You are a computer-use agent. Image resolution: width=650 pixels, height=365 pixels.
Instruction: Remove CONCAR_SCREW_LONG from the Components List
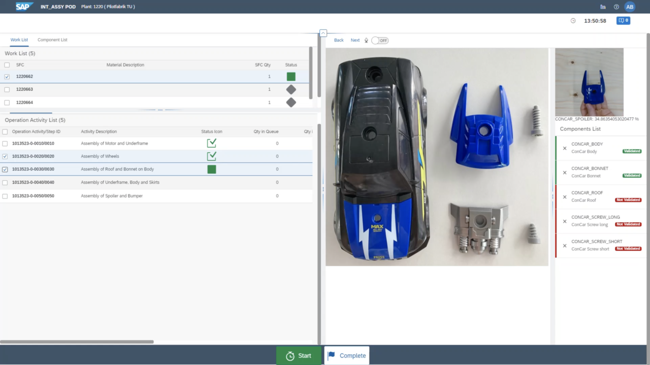tap(564, 221)
